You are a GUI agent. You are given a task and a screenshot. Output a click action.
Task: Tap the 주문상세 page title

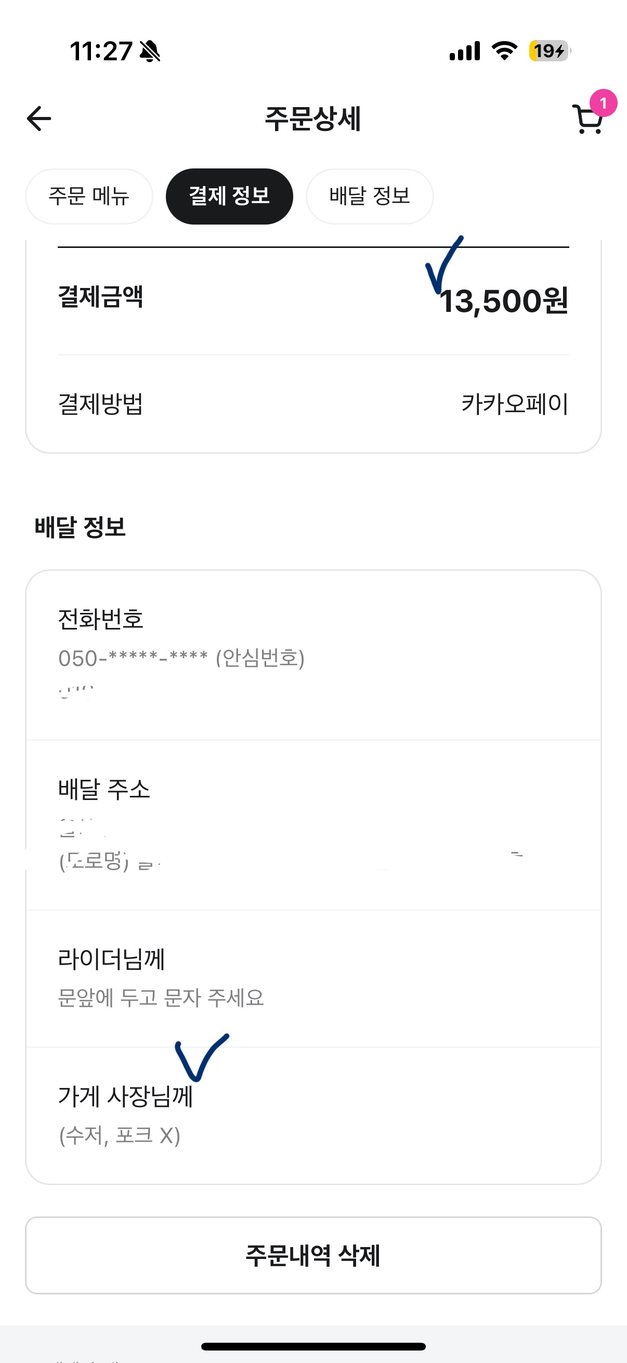[312, 119]
